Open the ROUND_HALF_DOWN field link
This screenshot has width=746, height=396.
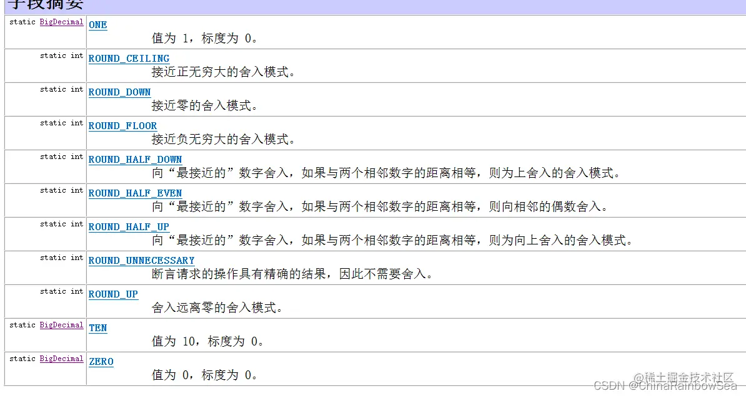(x=136, y=160)
